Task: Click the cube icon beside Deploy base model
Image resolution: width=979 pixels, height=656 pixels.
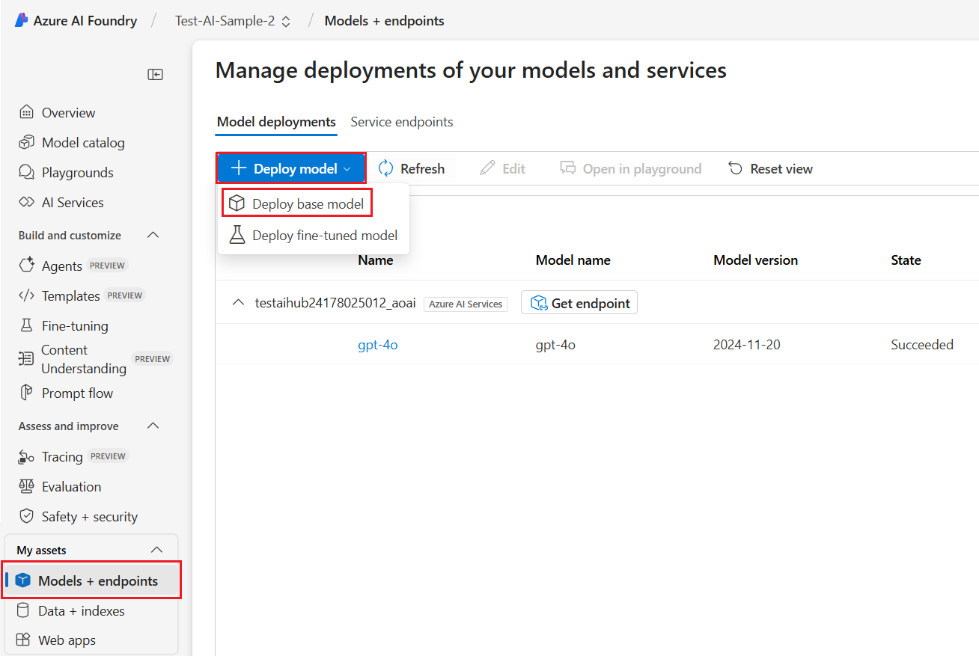Action: click(237, 203)
